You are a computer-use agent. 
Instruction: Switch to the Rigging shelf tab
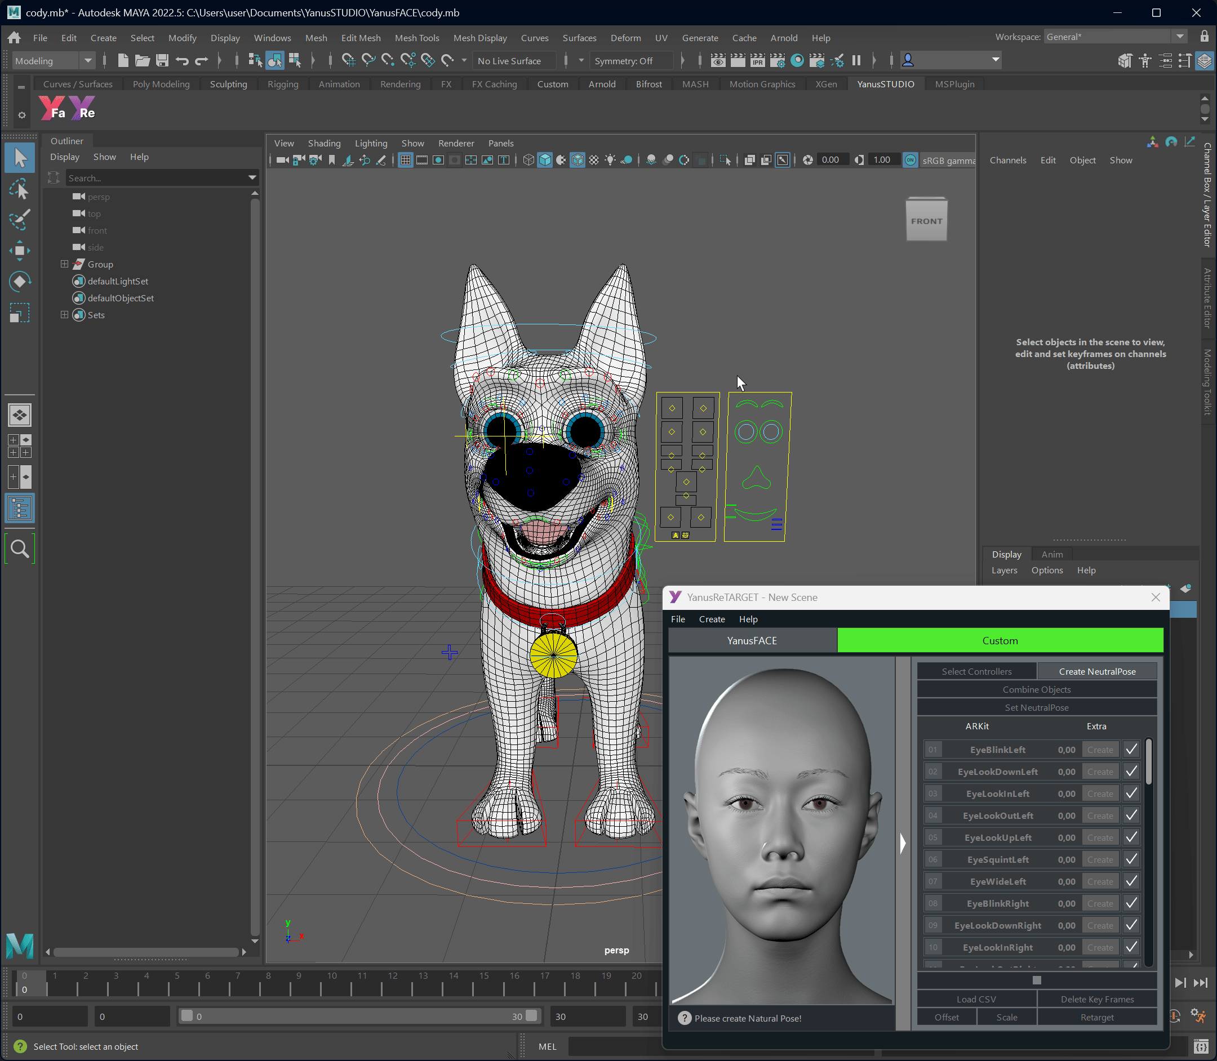tap(282, 84)
